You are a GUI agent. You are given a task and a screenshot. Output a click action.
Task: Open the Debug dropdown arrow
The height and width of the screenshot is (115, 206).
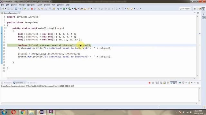coord(61,9)
